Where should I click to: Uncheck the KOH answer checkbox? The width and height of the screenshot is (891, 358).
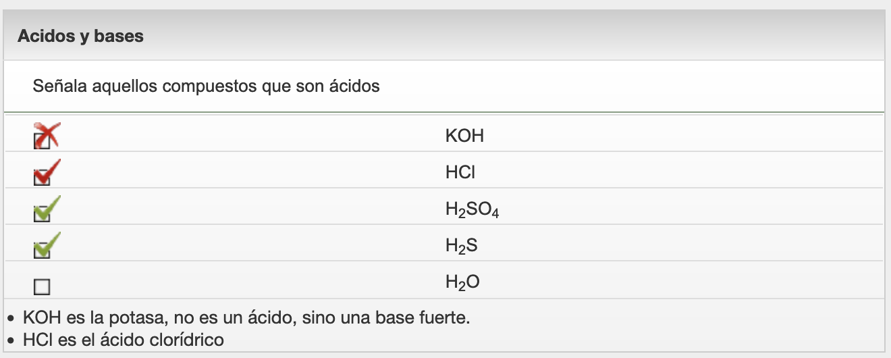41,141
